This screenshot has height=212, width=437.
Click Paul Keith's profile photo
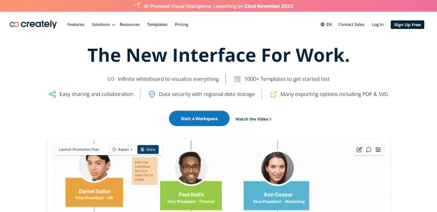click(191, 167)
